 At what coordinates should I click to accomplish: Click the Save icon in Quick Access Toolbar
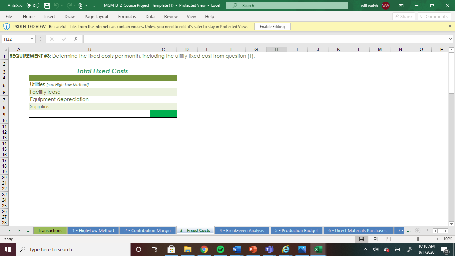(x=47, y=5)
